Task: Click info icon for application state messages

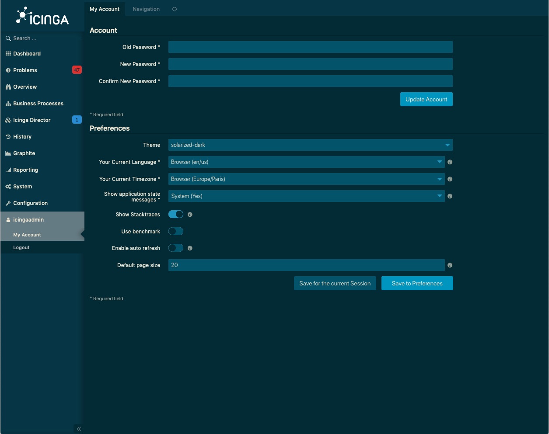Action: (450, 196)
